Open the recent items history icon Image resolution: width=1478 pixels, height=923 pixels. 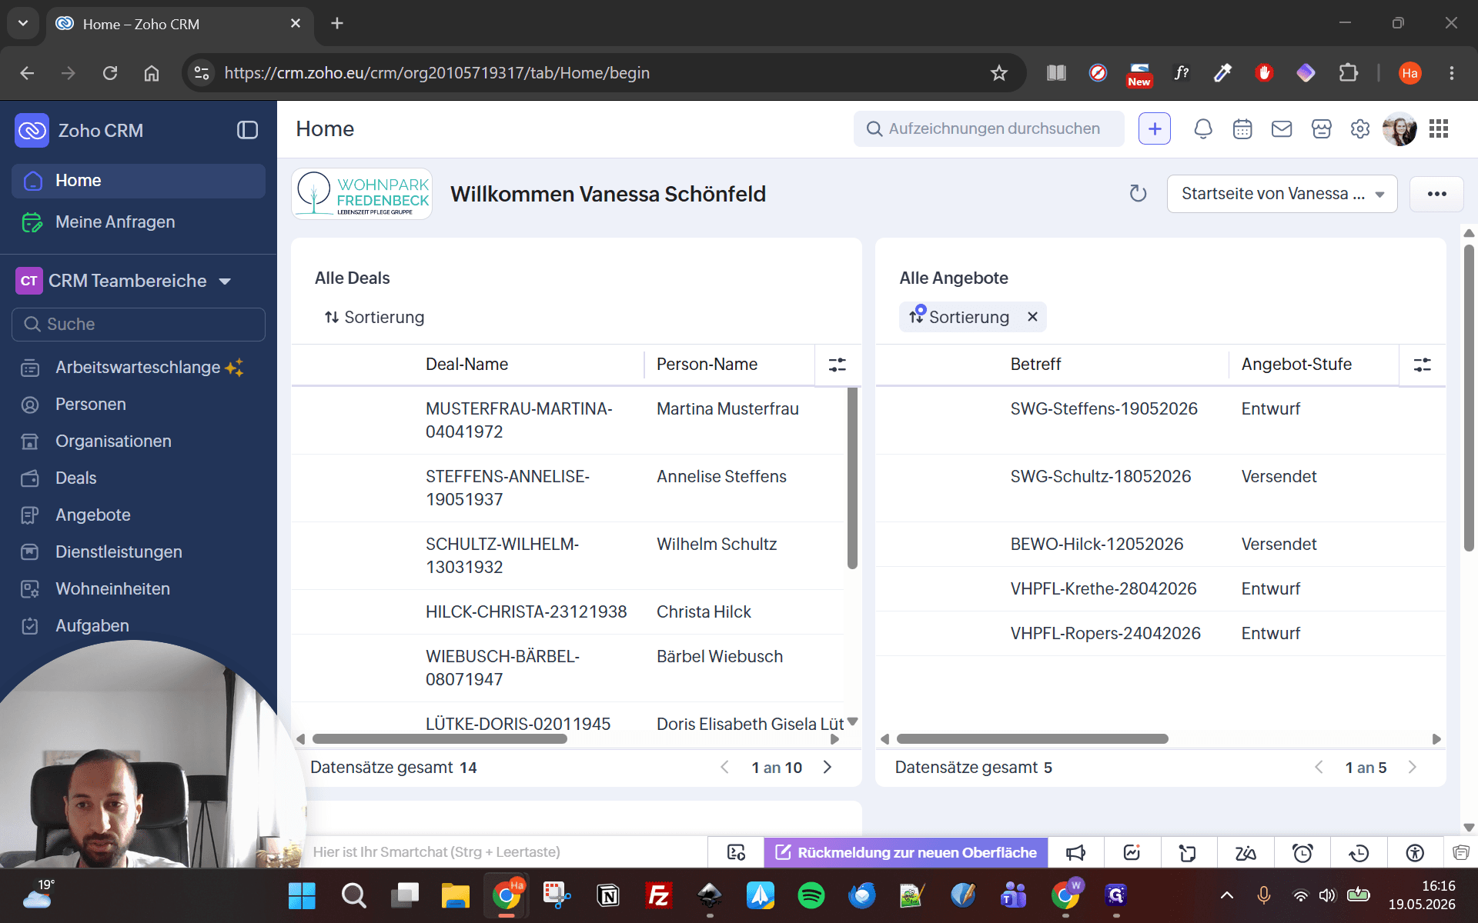(x=1359, y=852)
